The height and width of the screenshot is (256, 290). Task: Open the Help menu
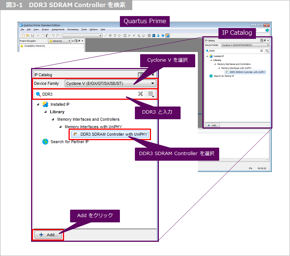click(103, 30)
